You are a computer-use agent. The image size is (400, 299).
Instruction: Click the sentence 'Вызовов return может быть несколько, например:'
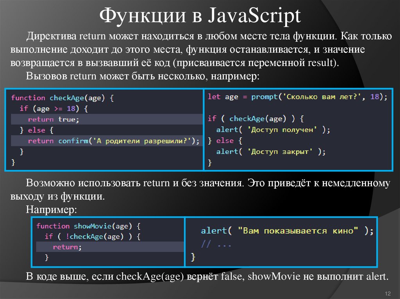click(x=143, y=76)
